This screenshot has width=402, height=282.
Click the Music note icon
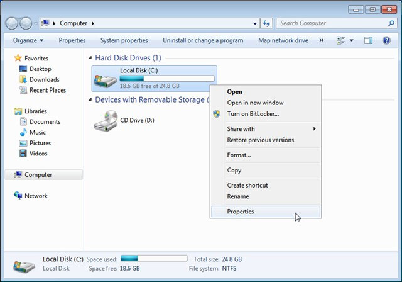click(23, 132)
